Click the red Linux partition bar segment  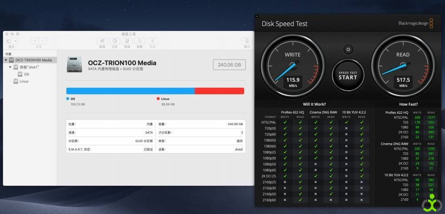(x=219, y=91)
